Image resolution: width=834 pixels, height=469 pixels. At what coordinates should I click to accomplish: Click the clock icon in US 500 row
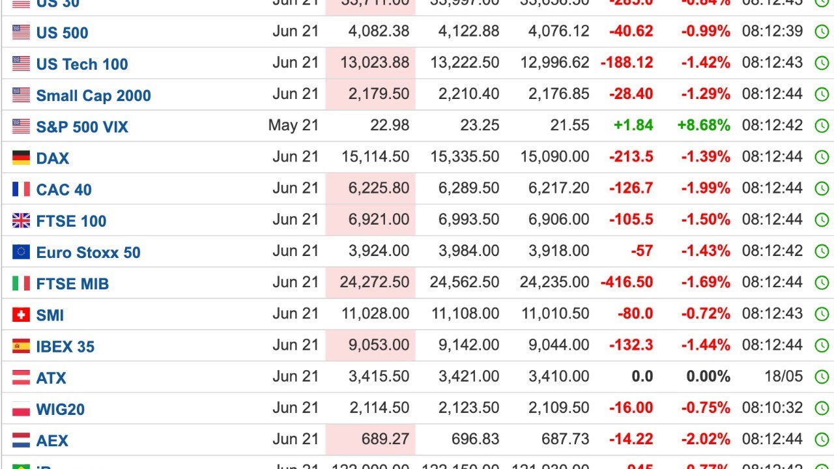point(822,31)
